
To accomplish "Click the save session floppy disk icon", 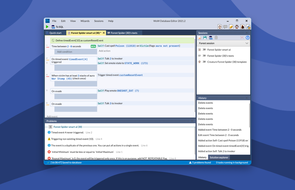I will [x=205, y=37].
